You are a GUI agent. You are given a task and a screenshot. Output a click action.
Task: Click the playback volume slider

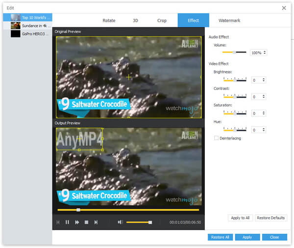[x=139, y=222]
